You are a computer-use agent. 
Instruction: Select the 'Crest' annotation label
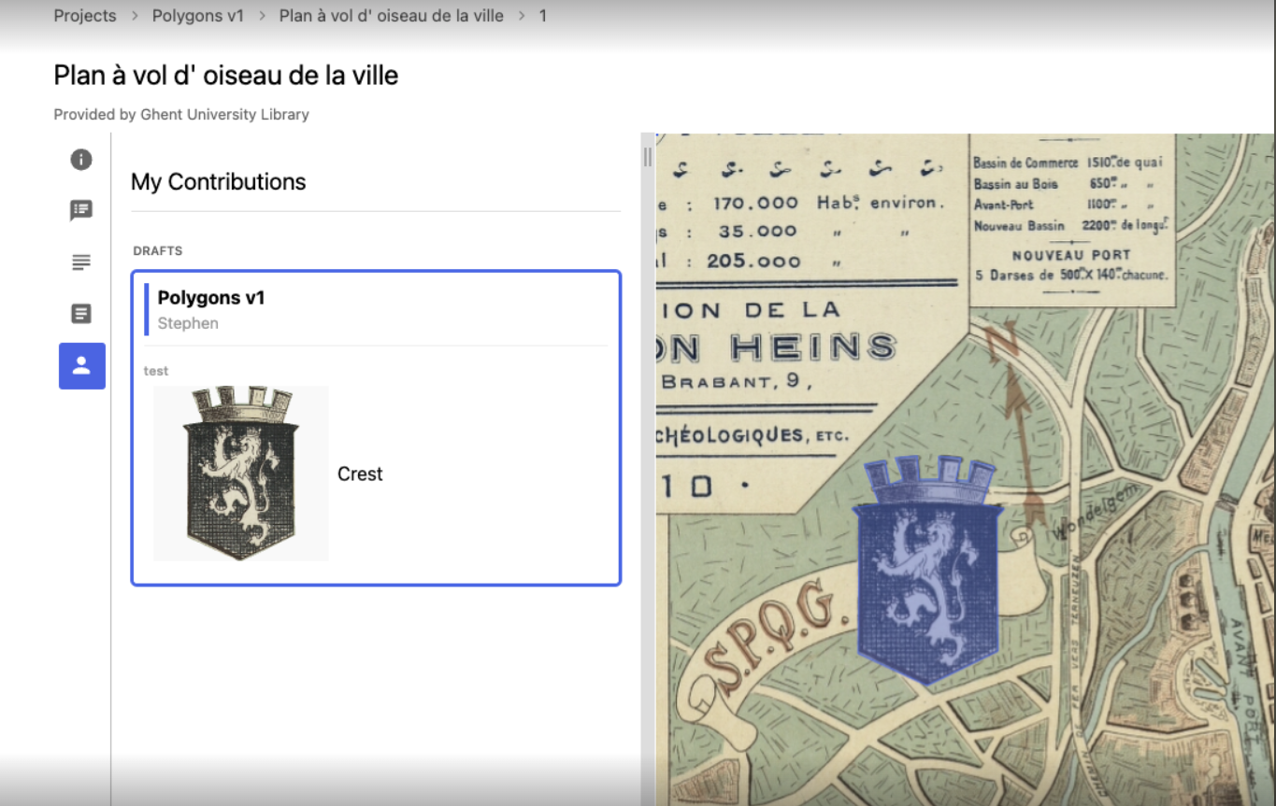pyautogui.click(x=360, y=474)
